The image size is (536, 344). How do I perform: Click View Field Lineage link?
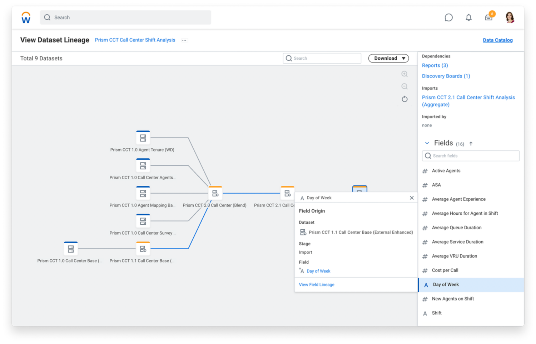tap(317, 285)
